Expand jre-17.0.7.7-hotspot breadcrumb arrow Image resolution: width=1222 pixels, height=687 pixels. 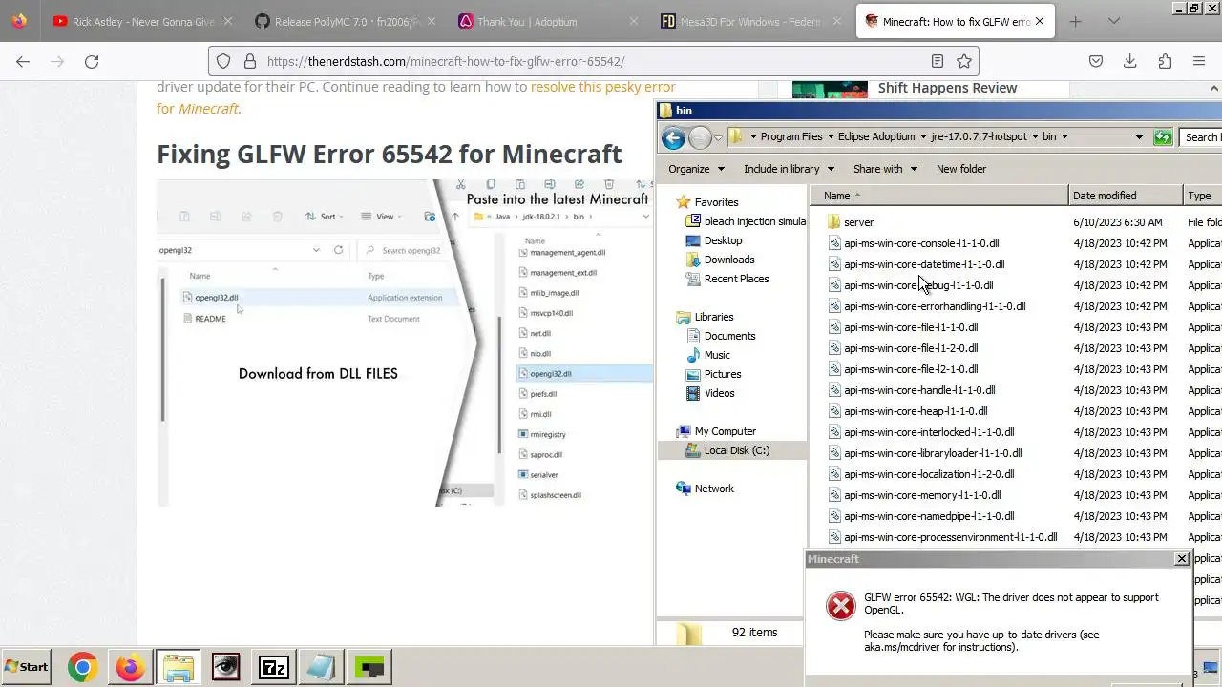coord(1034,136)
